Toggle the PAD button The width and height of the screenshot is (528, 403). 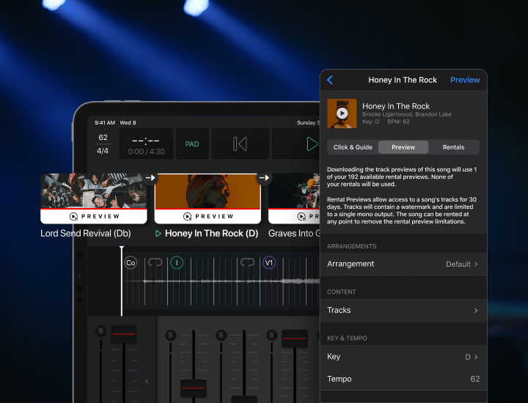point(192,144)
